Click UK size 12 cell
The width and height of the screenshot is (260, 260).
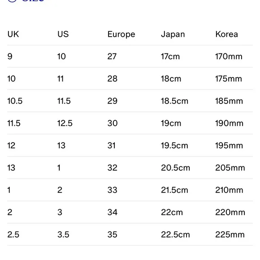[x=11, y=145]
